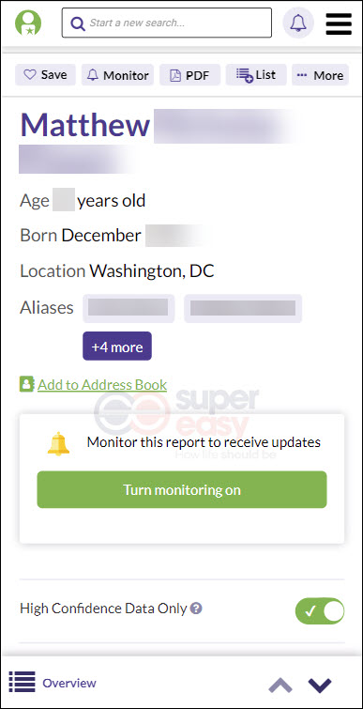This screenshot has width=363, height=709.
Task: Export report as PDF
Action: tap(189, 75)
